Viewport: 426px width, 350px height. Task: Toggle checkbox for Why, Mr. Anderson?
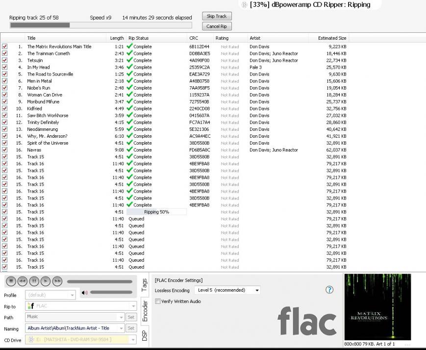click(x=4, y=136)
